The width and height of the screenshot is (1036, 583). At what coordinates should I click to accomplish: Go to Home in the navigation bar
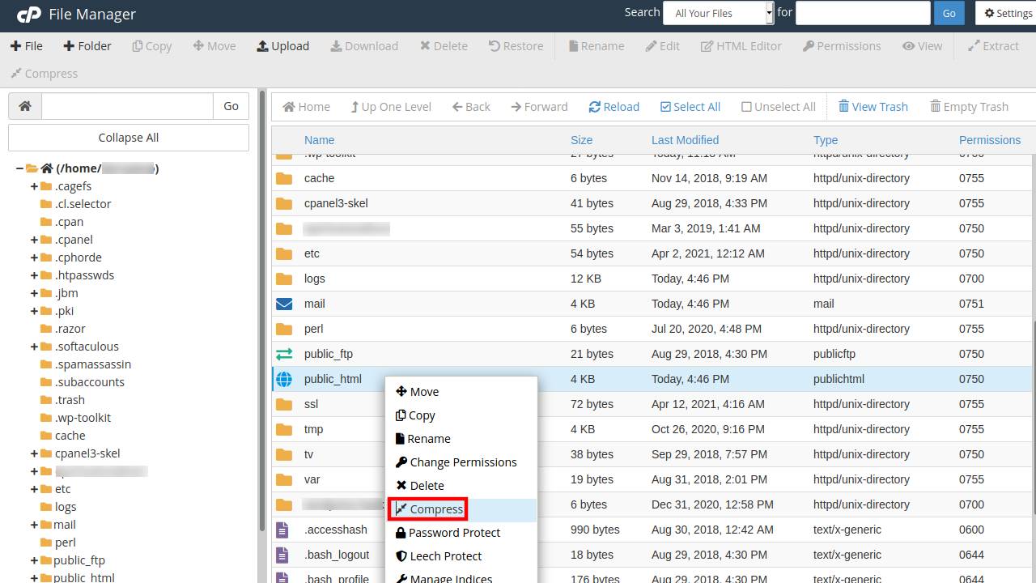pyautogui.click(x=306, y=107)
